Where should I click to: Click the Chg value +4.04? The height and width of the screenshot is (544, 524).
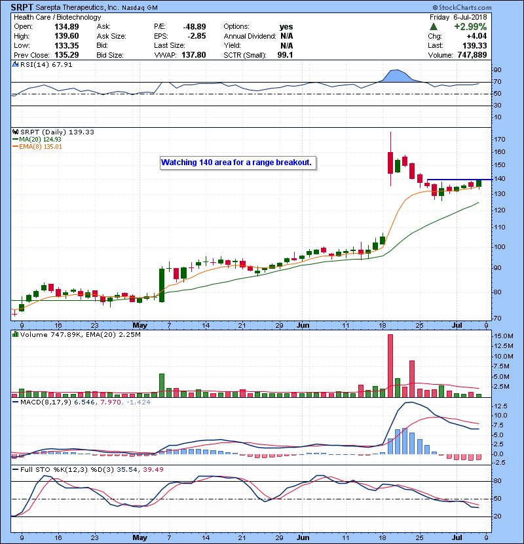476,36
